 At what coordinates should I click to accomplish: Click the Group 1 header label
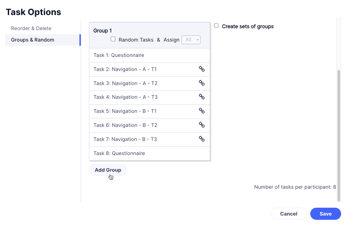102,31
